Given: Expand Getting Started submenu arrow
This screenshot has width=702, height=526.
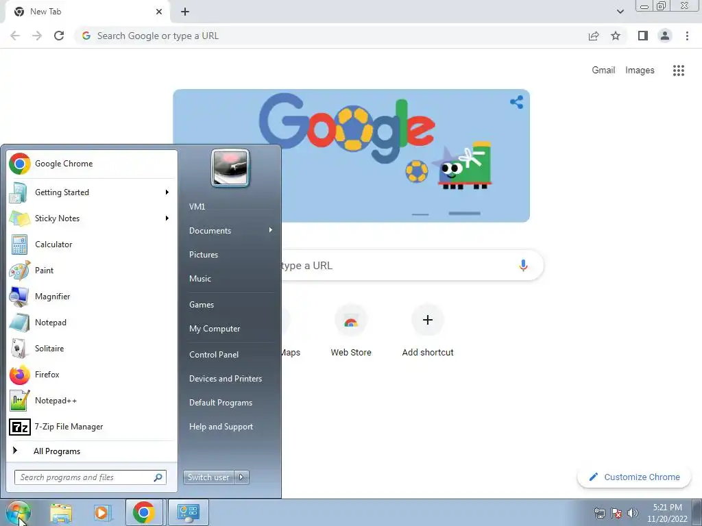Looking at the screenshot, I should pos(167,192).
